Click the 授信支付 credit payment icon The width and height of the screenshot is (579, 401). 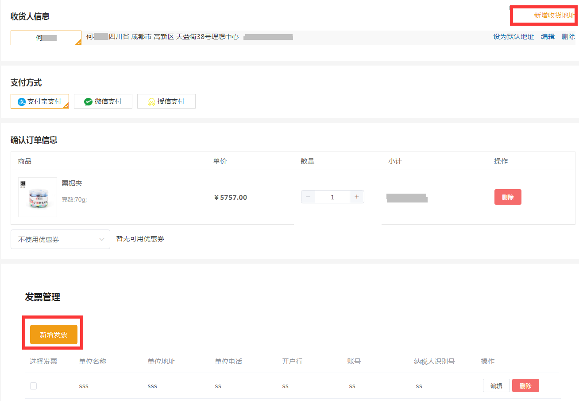(151, 101)
